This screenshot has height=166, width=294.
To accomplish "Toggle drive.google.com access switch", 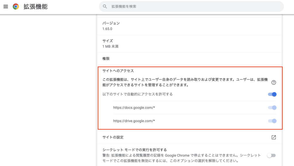I will pyautogui.click(x=272, y=121).
